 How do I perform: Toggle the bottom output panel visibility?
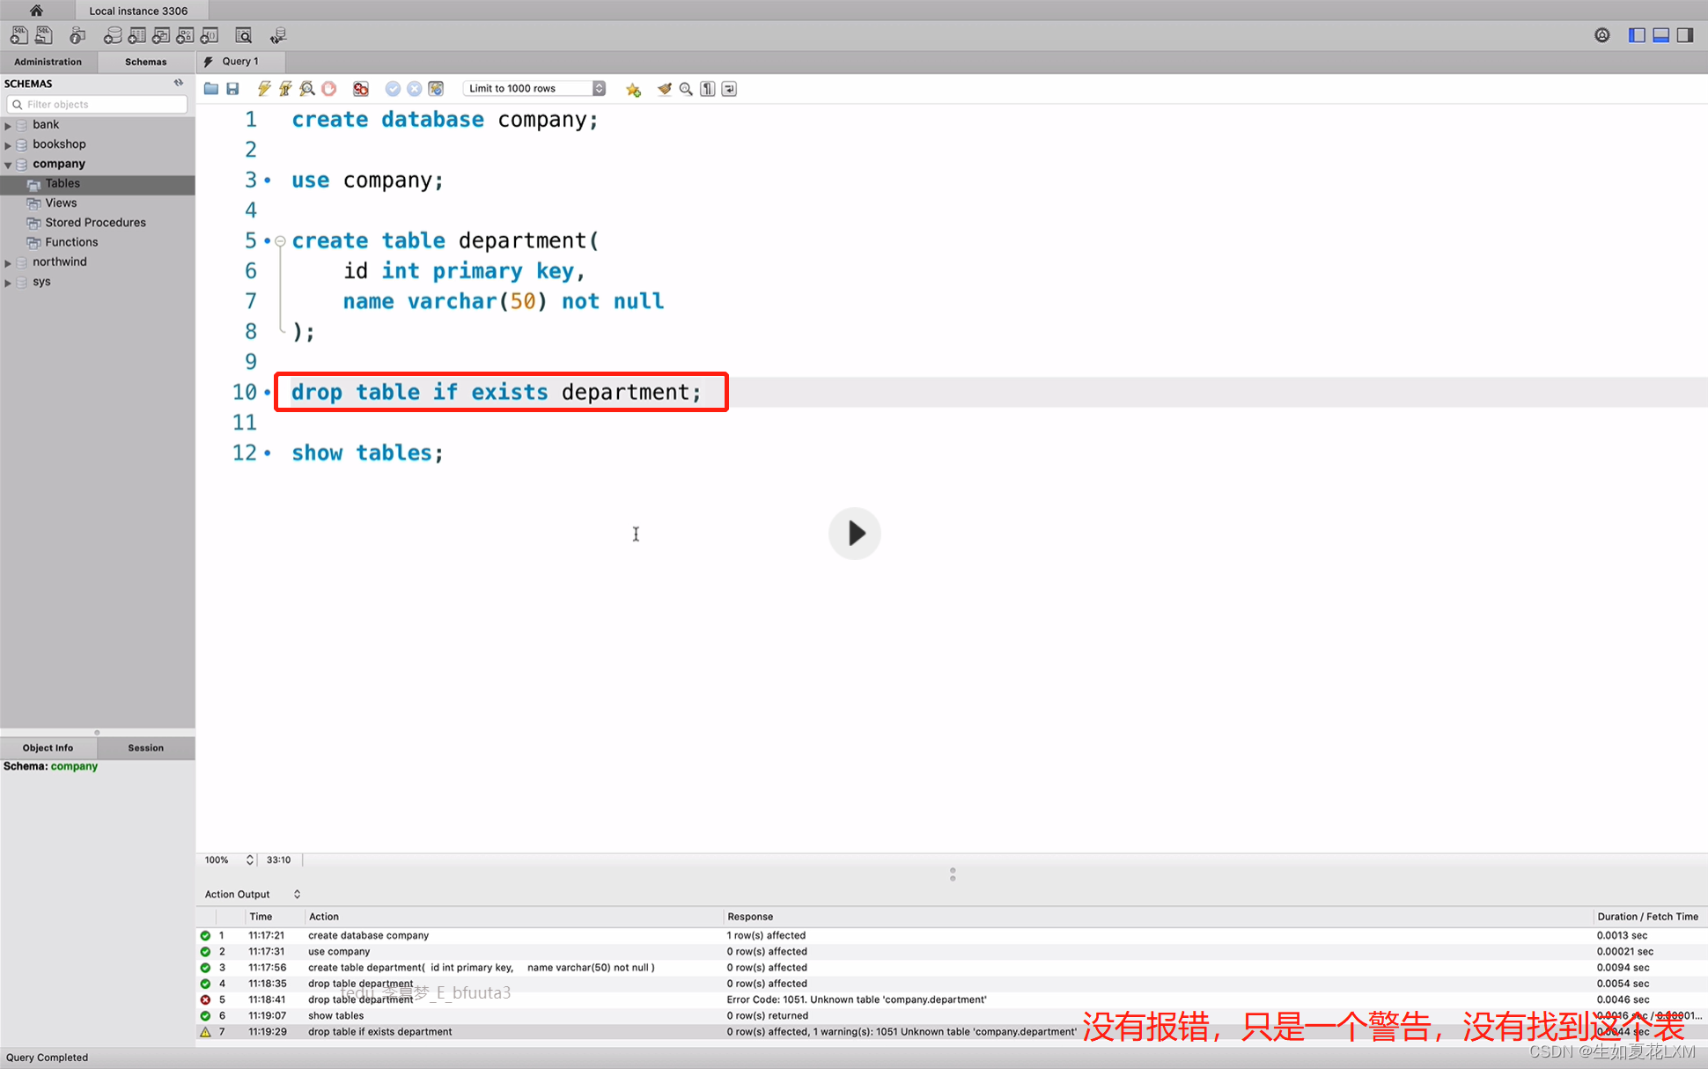(x=1660, y=35)
